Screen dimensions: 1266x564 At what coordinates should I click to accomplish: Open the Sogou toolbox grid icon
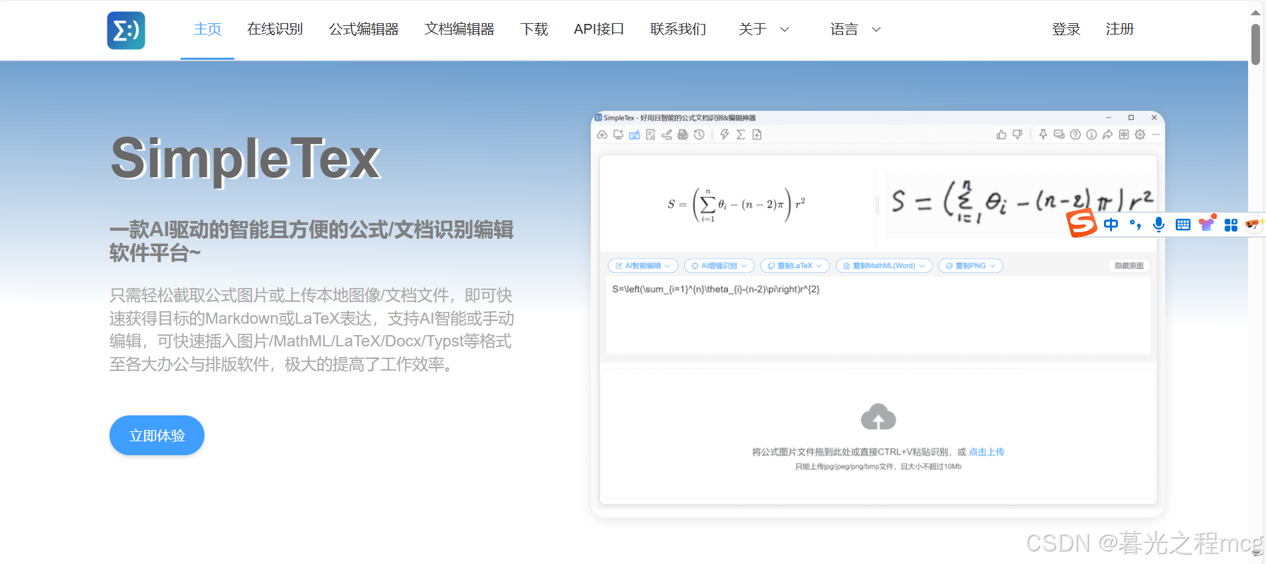(1231, 225)
